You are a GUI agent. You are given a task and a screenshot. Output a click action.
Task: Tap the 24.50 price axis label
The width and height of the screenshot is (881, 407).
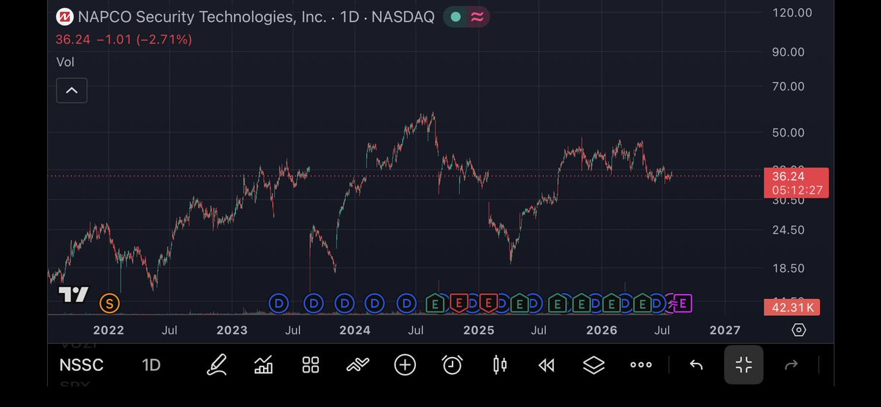click(789, 230)
